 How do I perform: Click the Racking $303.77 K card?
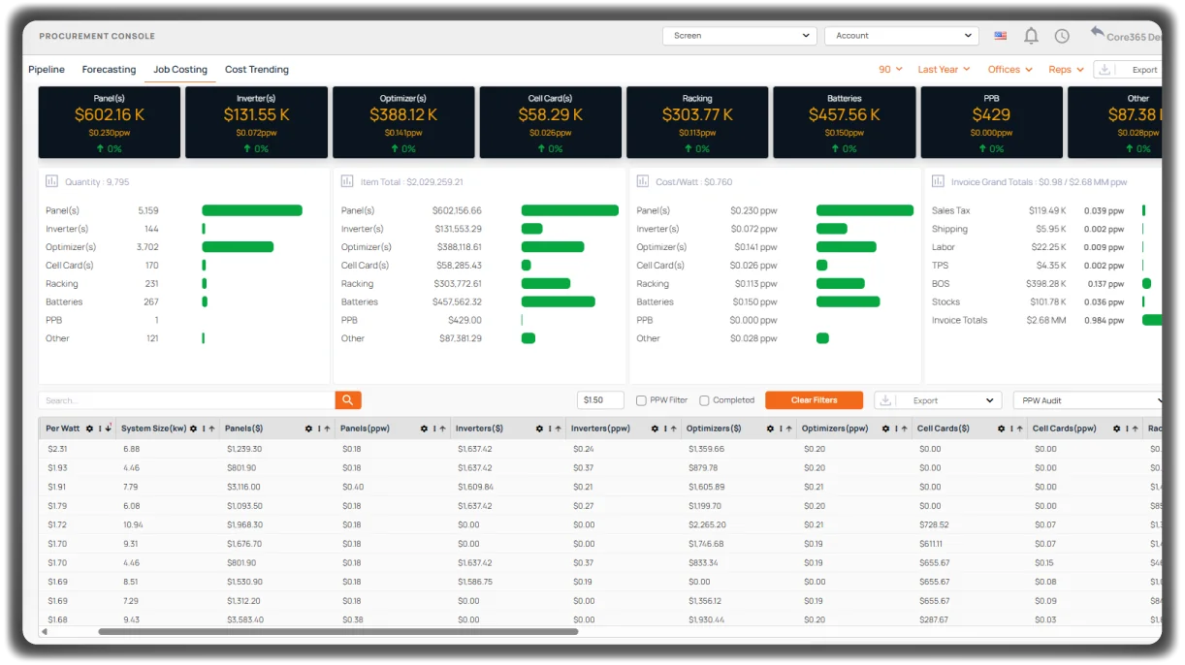coord(697,122)
